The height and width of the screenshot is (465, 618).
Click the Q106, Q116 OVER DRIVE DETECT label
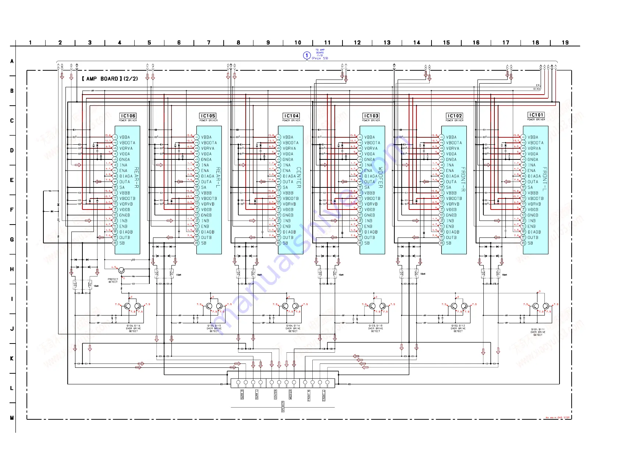pyautogui.click(x=134, y=328)
